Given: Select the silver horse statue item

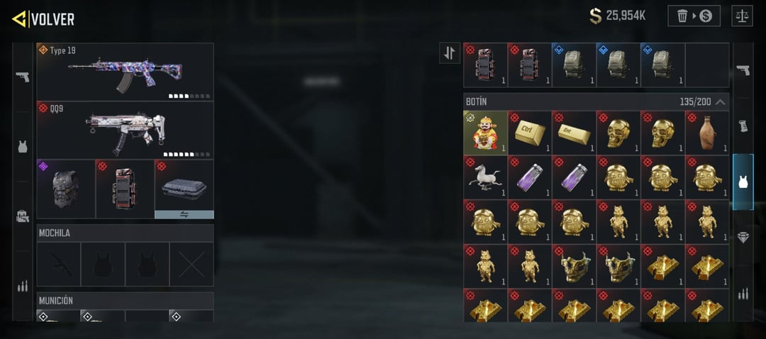Looking at the screenshot, I should click(485, 177).
